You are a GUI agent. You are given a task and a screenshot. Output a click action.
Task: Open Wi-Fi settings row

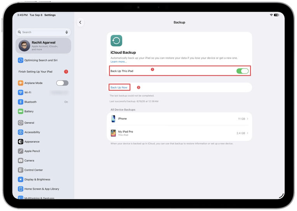(43, 93)
